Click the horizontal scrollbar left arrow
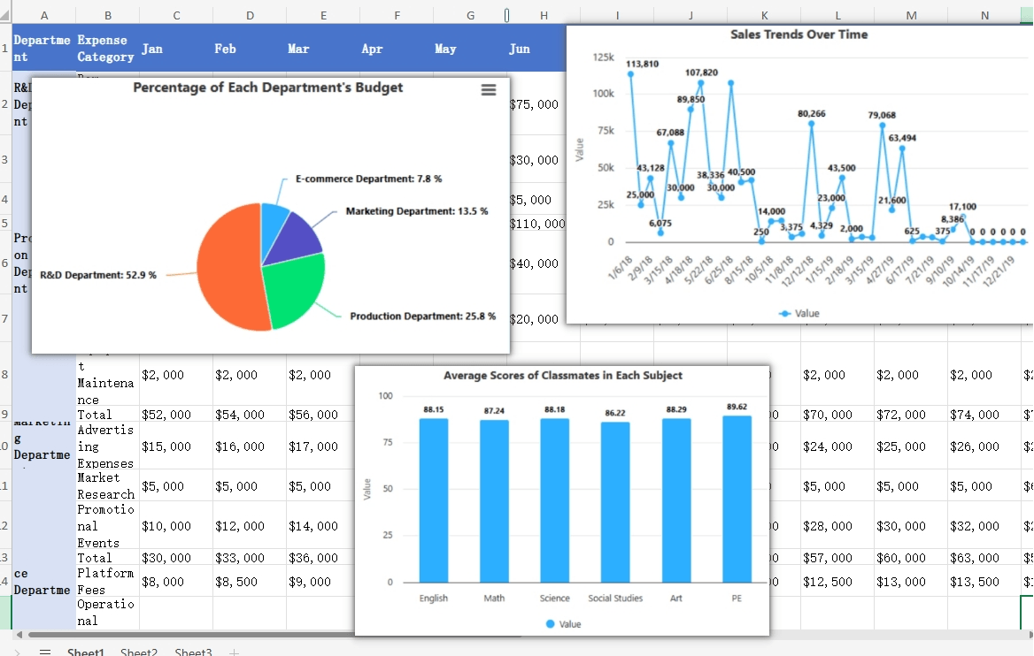This screenshot has width=1034, height=656. pyautogui.click(x=19, y=635)
